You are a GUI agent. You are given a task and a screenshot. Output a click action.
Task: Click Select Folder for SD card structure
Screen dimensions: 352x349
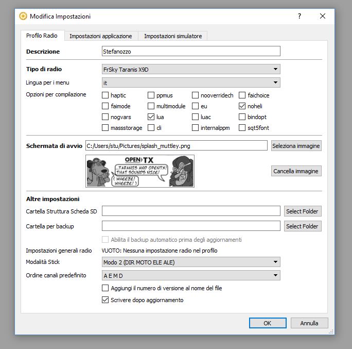pyautogui.click(x=302, y=211)
